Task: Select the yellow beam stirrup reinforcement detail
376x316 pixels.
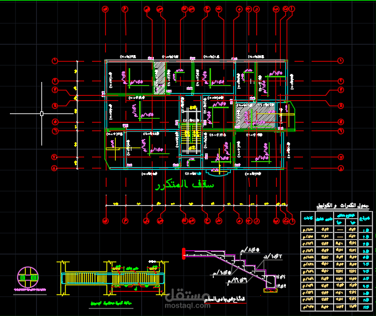Action: pyautogui.click(x=112, y=279)
